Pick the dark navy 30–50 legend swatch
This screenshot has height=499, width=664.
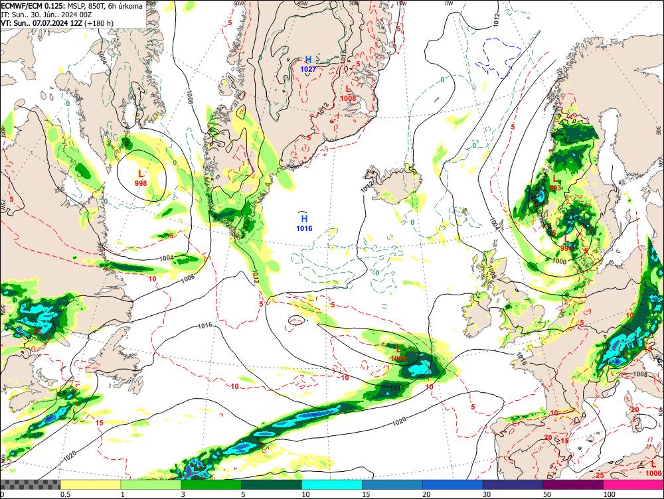click(x=513, y=484)
